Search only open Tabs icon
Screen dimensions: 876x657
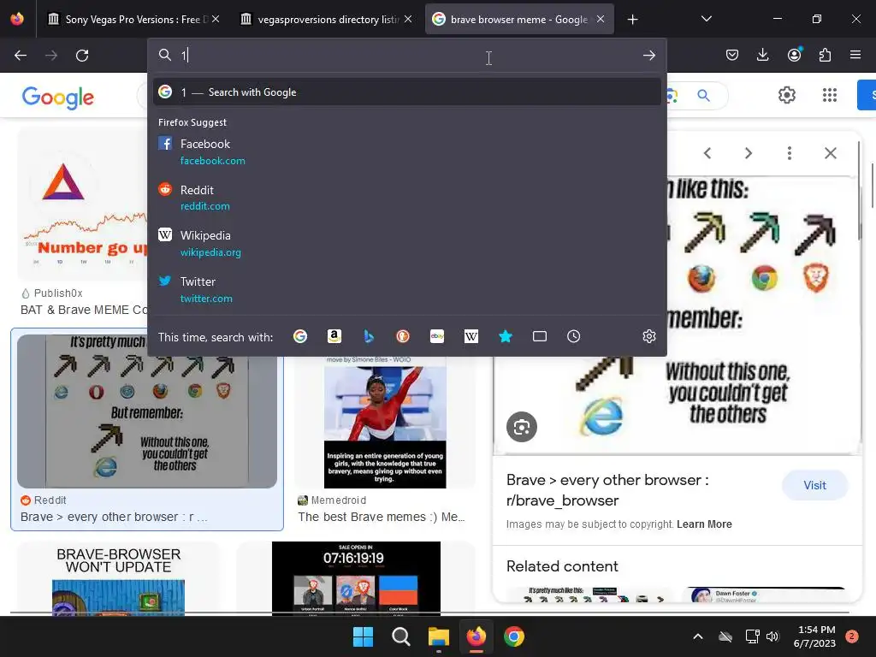click(x=540, y=336)
